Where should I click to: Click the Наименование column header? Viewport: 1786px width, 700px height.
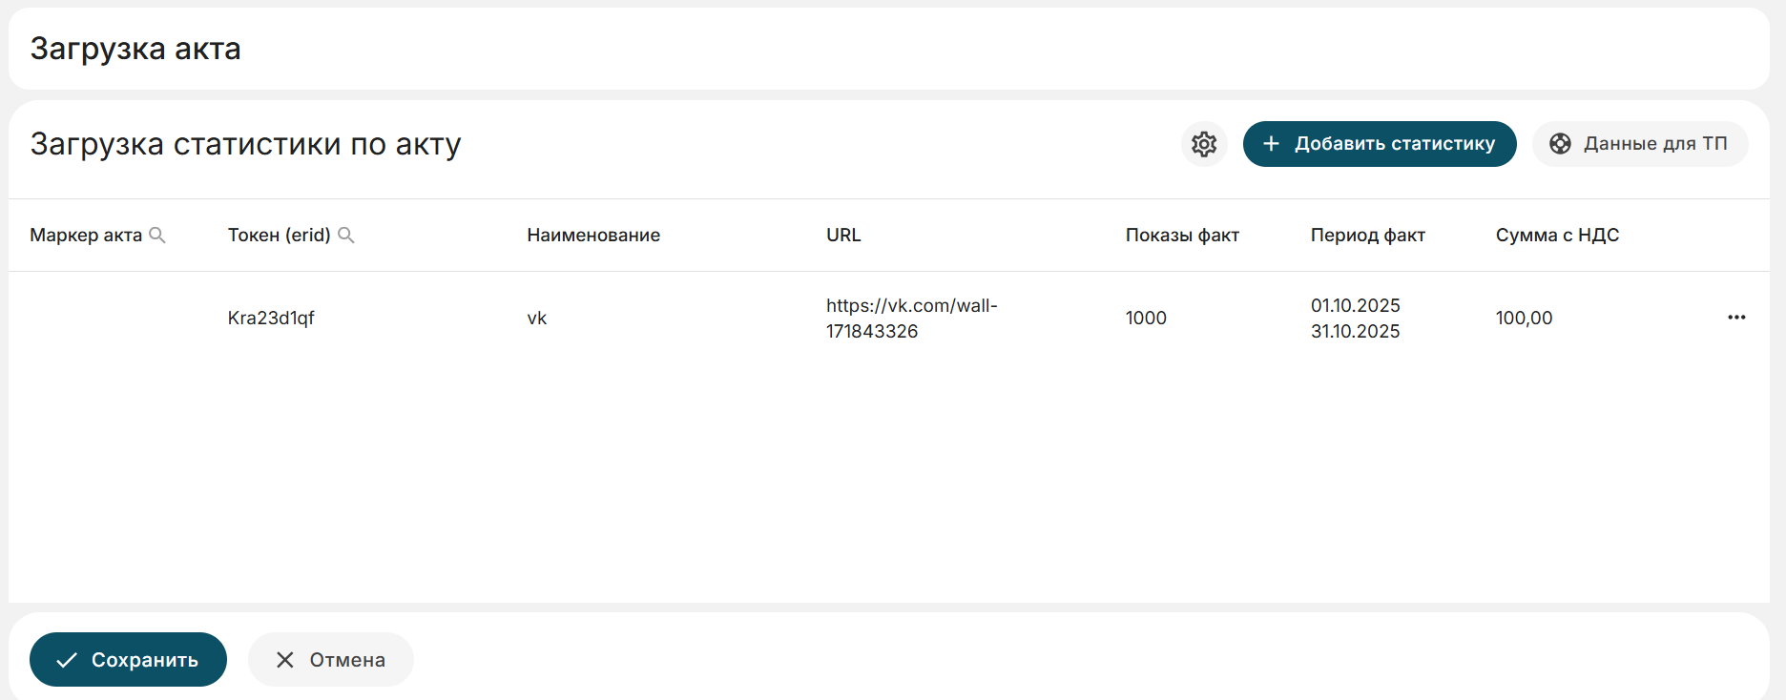click(x=593, y=235)
